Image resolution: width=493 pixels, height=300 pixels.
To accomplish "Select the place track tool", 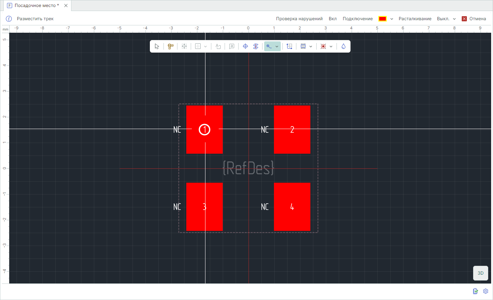I will [269, 46].
